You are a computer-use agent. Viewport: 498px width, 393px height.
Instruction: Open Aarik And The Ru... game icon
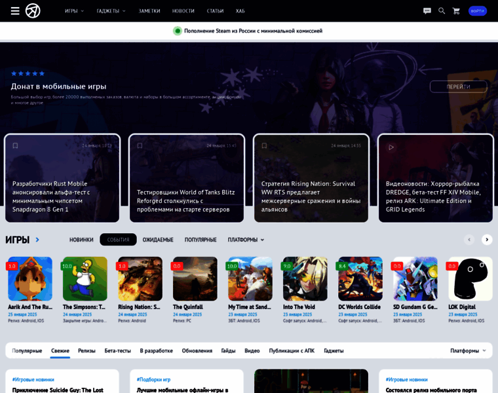[x=30, y=279]
